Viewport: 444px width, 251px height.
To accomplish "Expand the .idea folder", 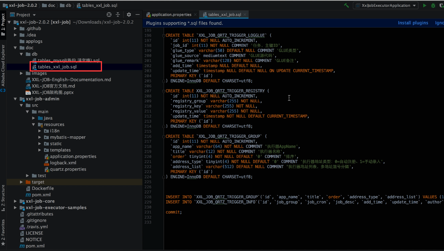I will pos(16,35).
